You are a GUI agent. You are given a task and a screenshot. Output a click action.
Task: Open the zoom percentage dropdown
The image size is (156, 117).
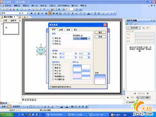click(74, 9)
